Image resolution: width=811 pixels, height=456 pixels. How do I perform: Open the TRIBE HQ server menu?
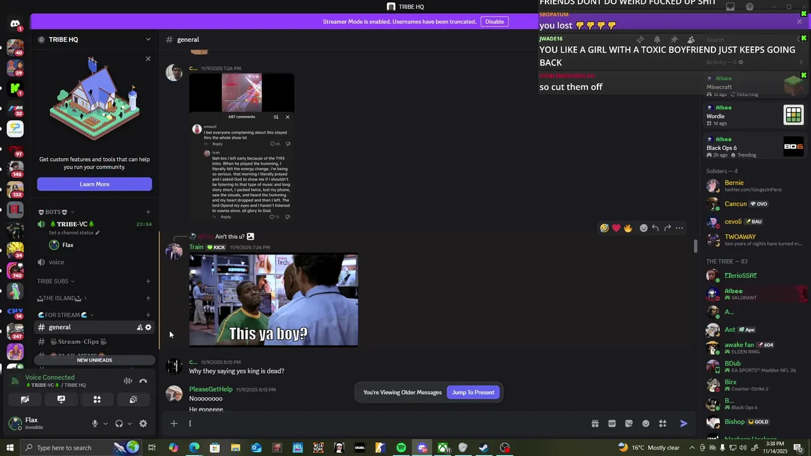coord(94,39)
